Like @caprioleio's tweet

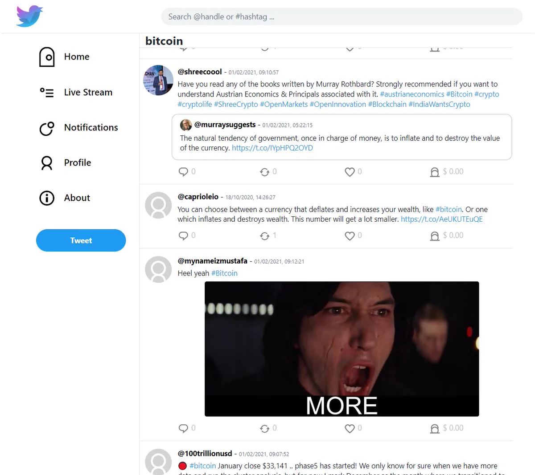pyautogui.click(x=350, y=235)
